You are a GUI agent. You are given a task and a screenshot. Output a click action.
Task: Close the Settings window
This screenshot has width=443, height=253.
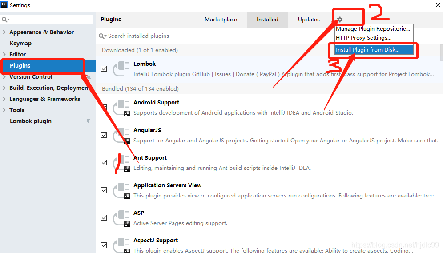pos(438,5)
